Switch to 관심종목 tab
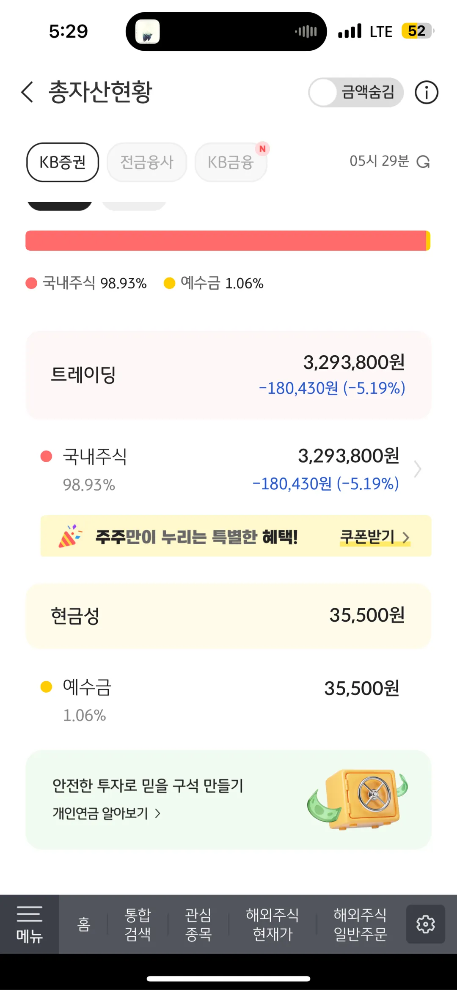This screenshot has width=457, height=990. pyautogui.click(x=198, y=924)
